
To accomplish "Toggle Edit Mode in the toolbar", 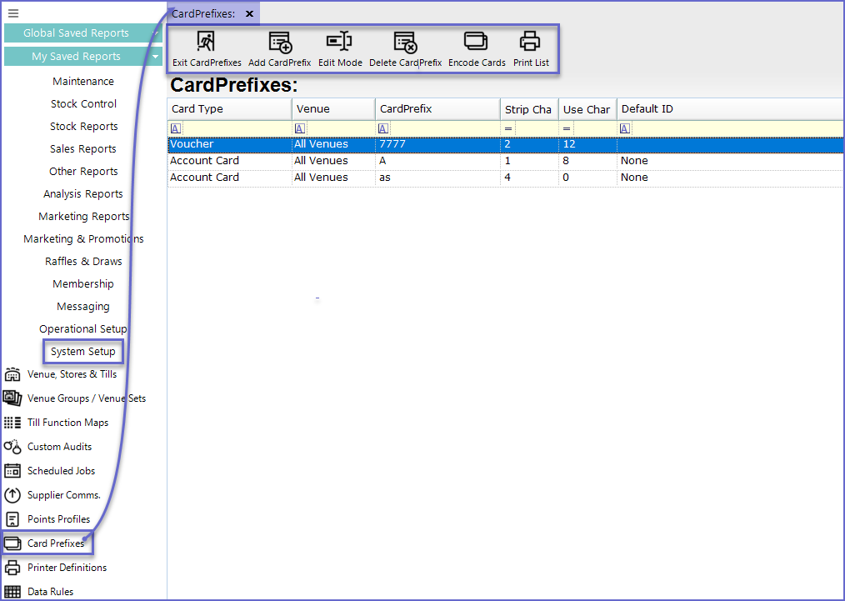I will tap(339, 42).
